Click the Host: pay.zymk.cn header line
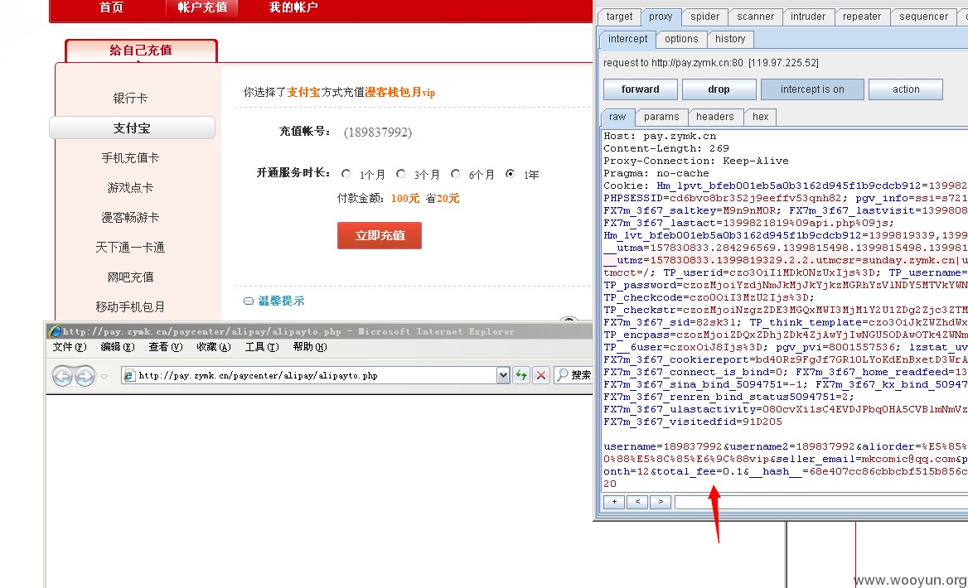This screenshot has width=968, height=588. [x=660, y=137]
